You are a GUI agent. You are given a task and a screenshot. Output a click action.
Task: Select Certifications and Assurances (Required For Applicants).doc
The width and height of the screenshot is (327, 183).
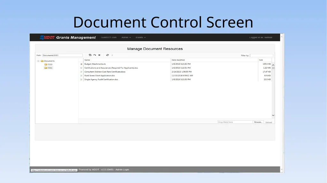coord(111,68)
